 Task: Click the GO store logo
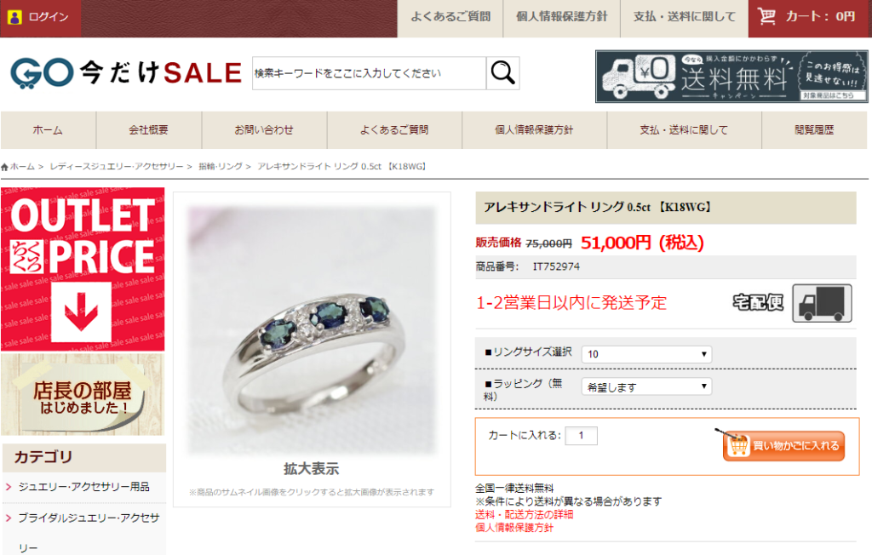point(42,73)
